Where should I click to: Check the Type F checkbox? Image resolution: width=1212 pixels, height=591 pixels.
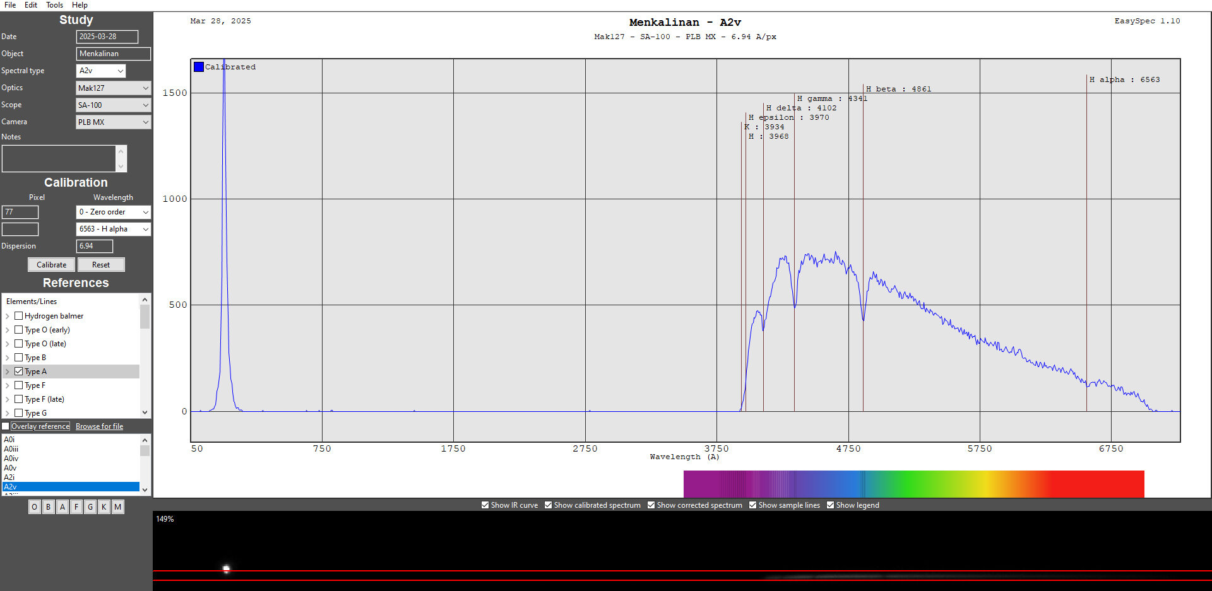19,385
